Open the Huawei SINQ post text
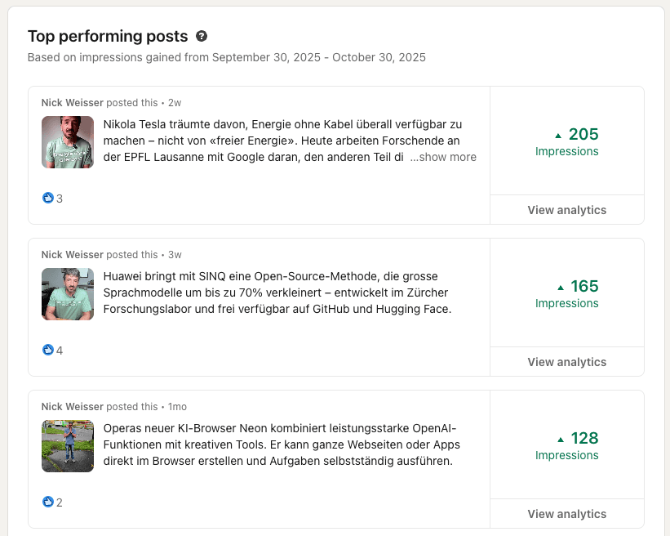 [277, 293]
